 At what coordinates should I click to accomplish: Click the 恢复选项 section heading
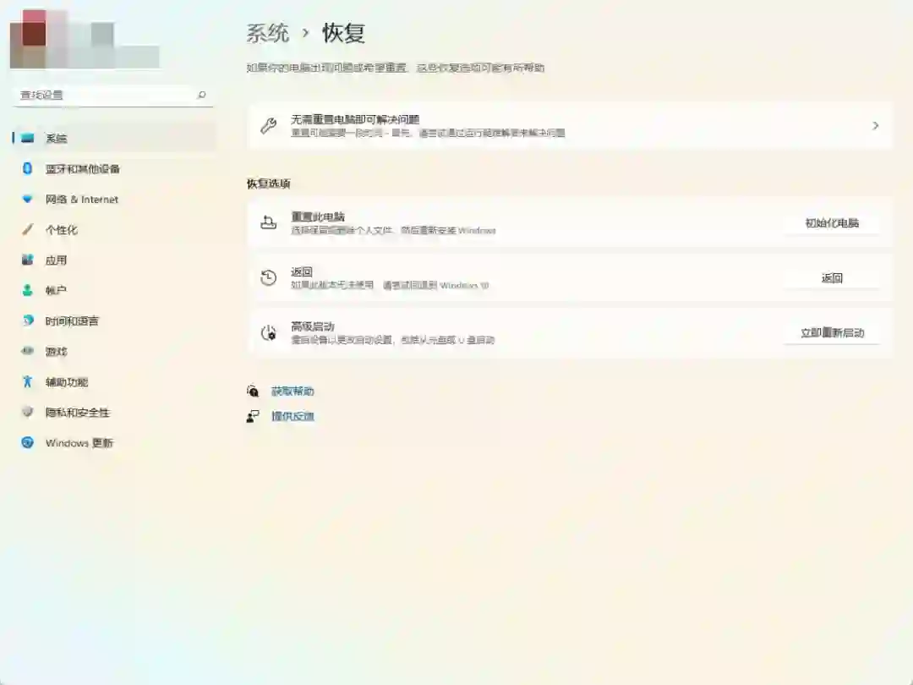pos(269,184)
